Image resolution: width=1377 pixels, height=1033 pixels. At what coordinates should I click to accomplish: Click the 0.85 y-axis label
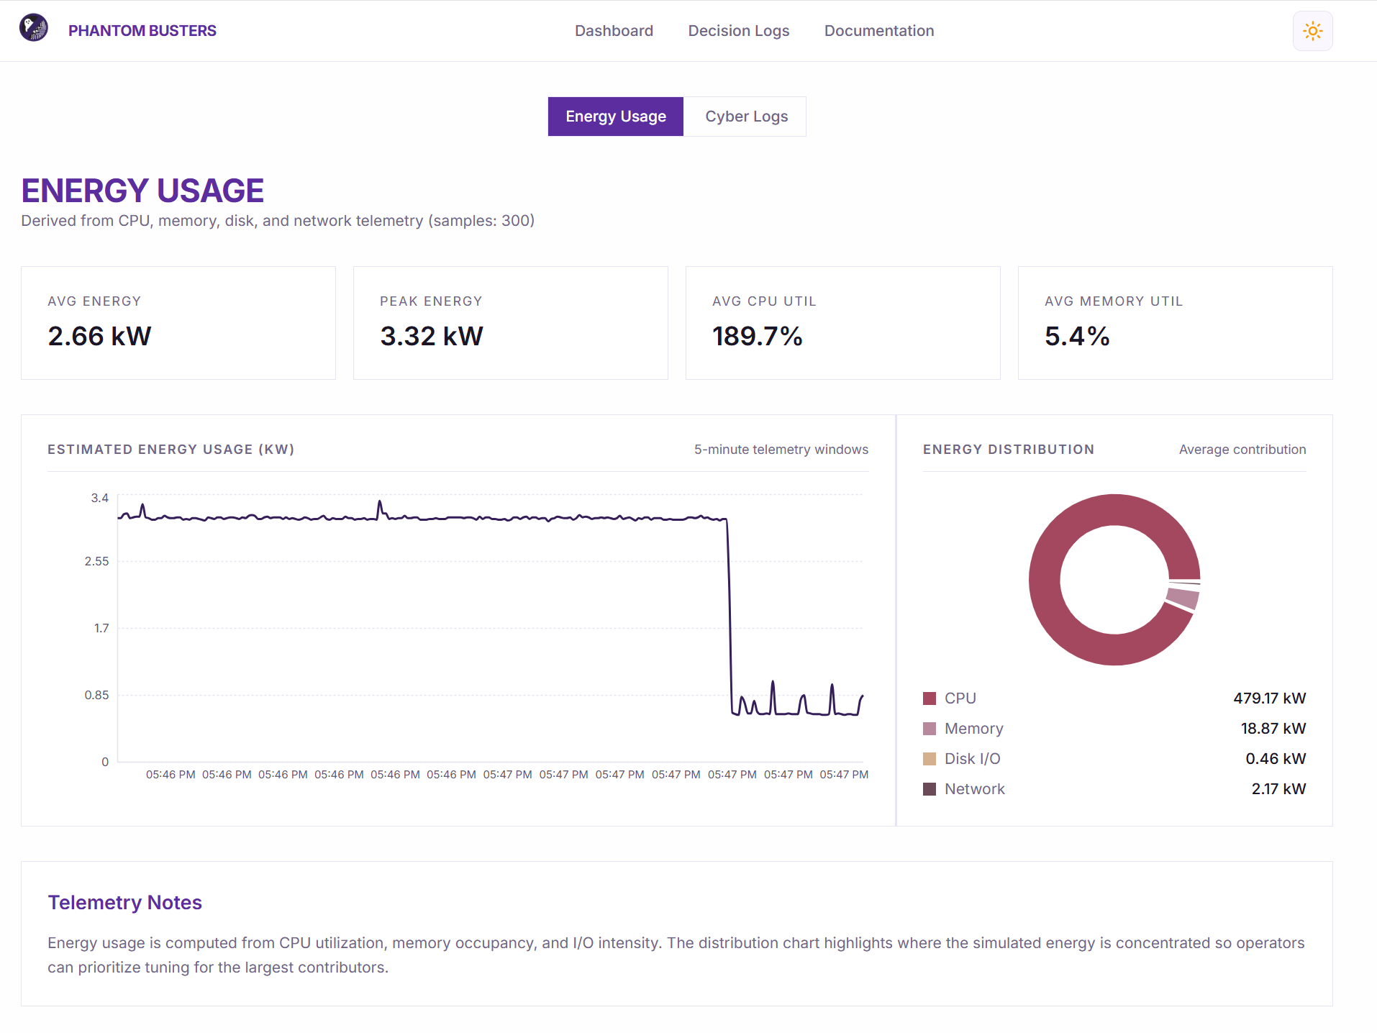[x=97, y=695]
